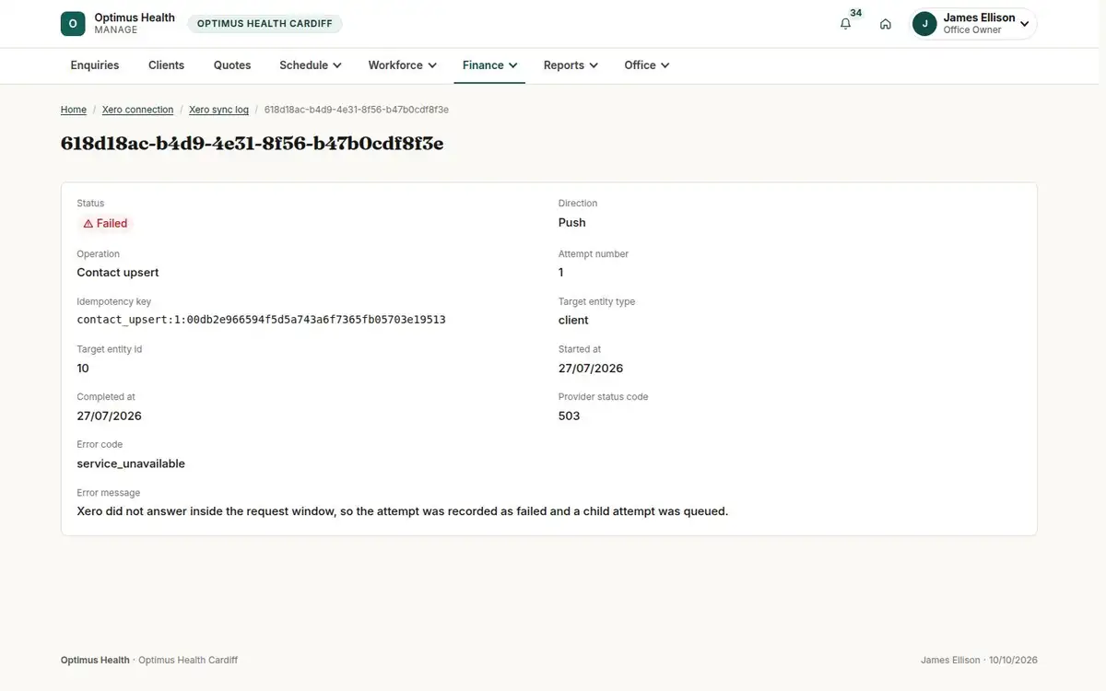Click the Contact upsert operation value
1106x691 pixels.
(x=118, y=273)
